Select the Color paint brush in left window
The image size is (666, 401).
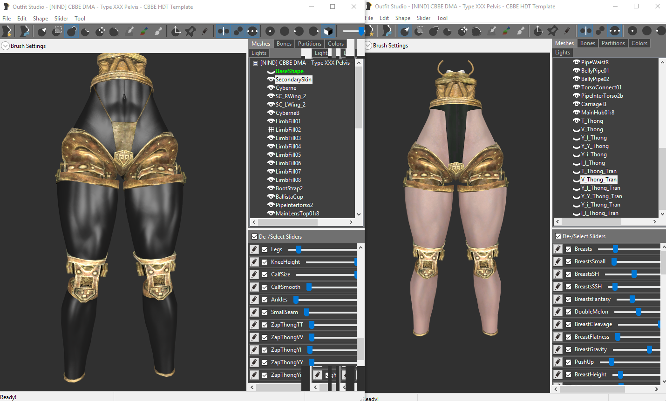pyautogui.click(x=144, y=31)
